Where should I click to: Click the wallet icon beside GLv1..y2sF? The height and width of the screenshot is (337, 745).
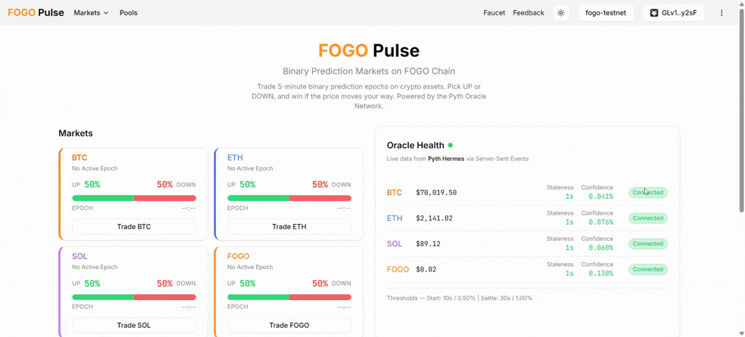(x=654, y=13)
